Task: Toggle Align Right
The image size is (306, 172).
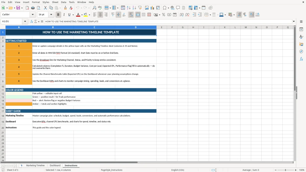Action: (x=106, y=15)
